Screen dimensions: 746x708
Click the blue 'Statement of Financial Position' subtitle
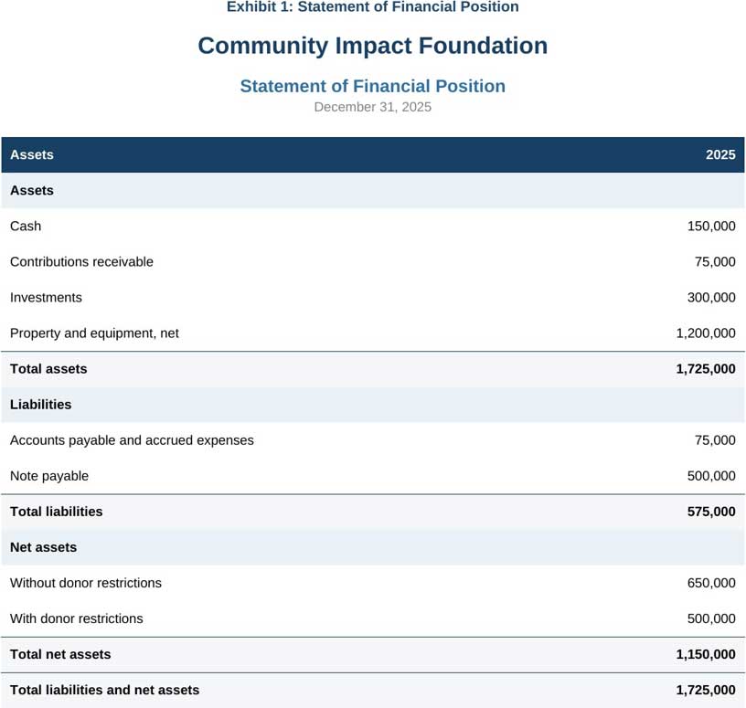[372, 86]
